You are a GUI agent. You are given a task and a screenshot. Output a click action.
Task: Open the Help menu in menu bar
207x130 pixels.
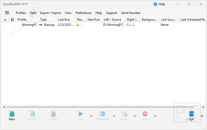[x=99, y=13]
